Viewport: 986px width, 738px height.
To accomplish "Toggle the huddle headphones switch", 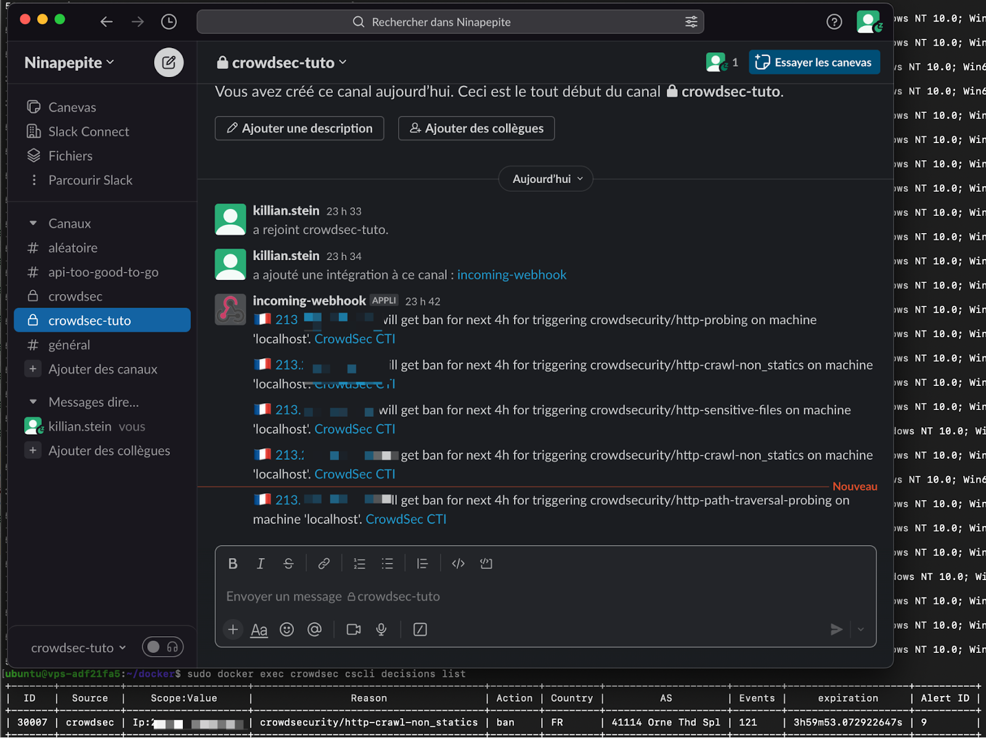I will pos(163,647).
